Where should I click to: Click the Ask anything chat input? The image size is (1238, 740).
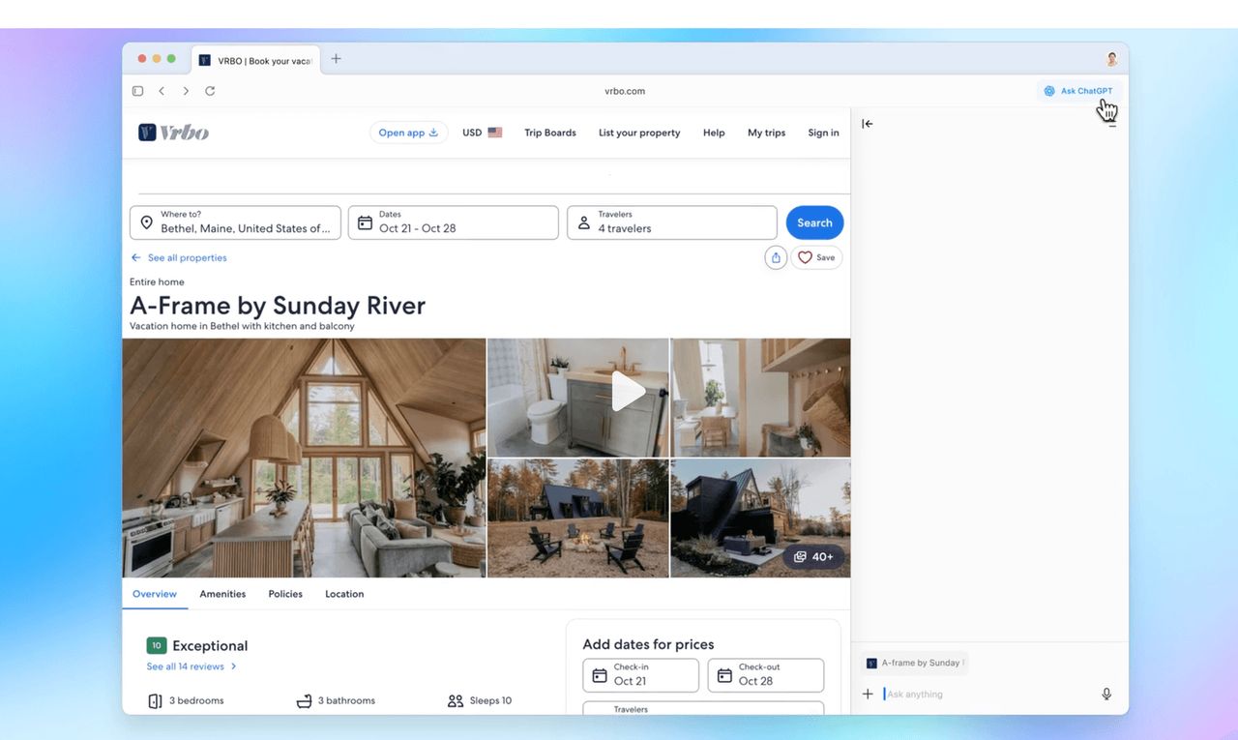point(987,694)
